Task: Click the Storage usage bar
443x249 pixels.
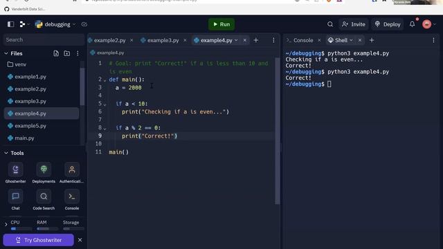Action: click(x=73, y=229)
